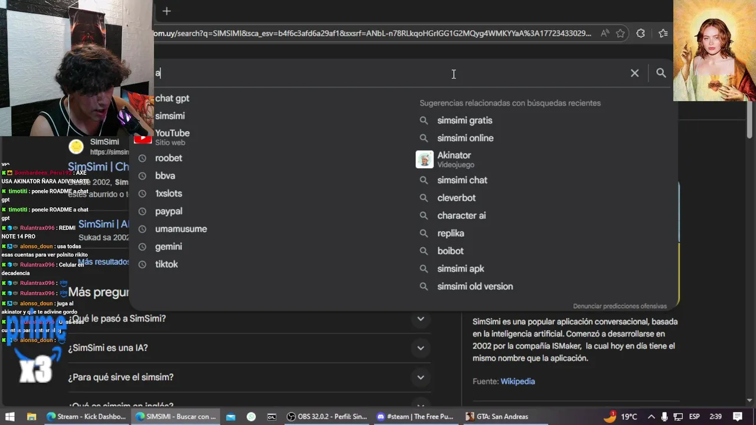Click ESP keyboard language indicator

pos(695,417)
